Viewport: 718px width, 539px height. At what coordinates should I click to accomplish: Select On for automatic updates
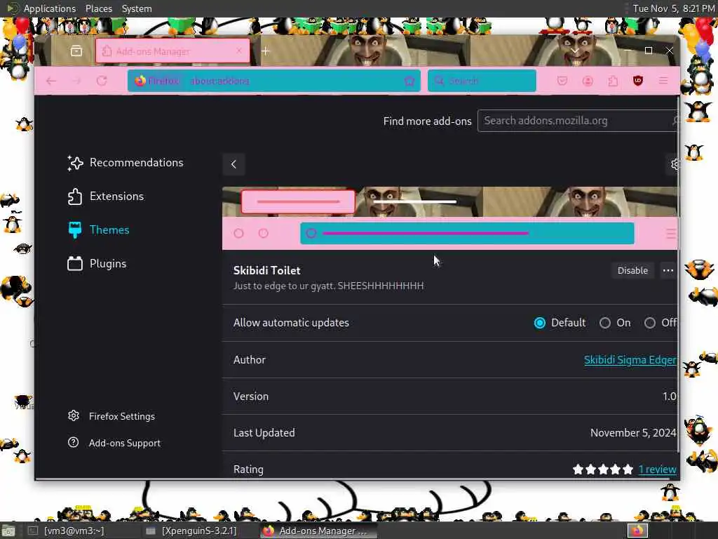[605, 323]
